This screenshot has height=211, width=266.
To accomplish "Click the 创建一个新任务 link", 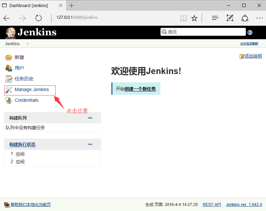I will click(x=140, y=89).
